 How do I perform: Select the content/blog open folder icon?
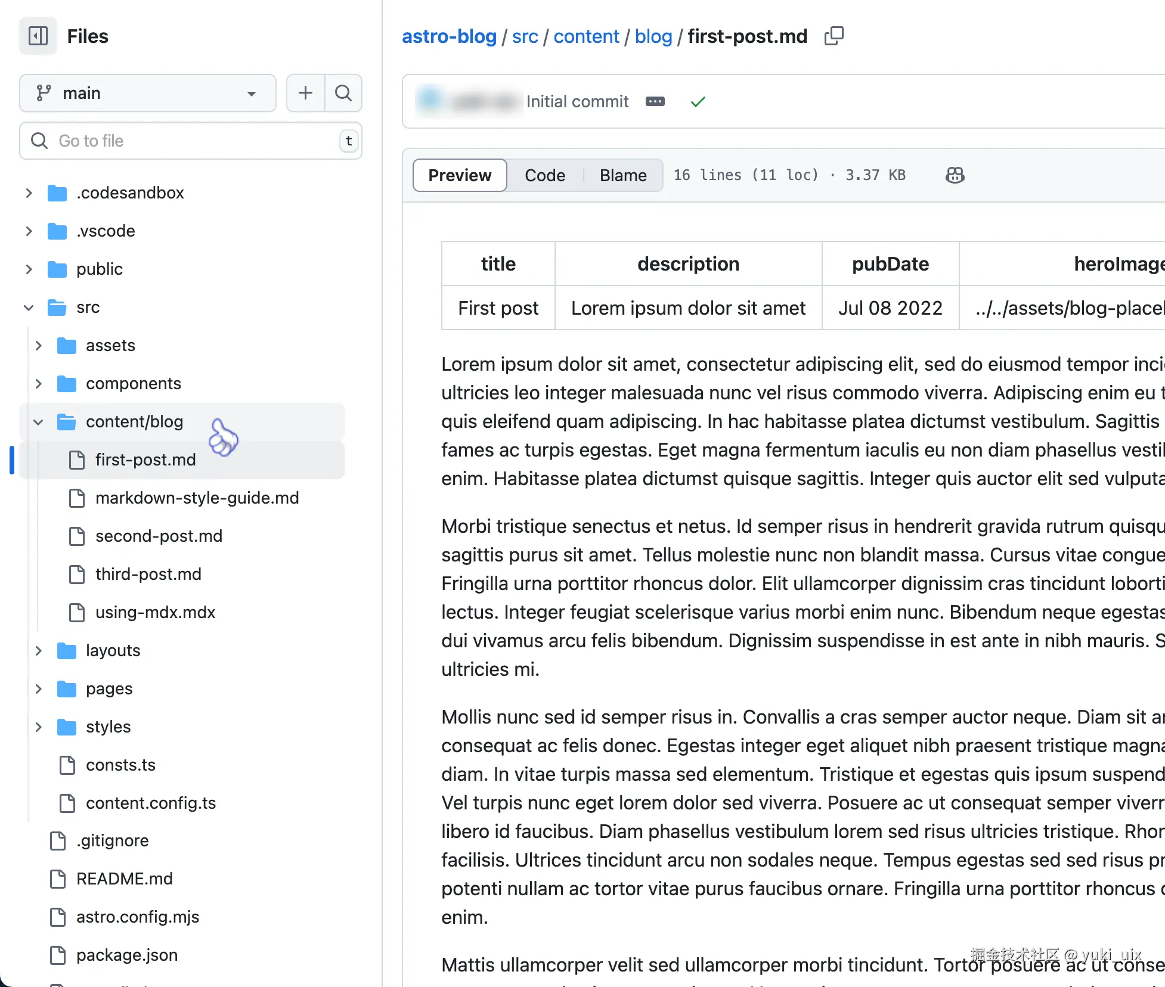coord(67,422)
